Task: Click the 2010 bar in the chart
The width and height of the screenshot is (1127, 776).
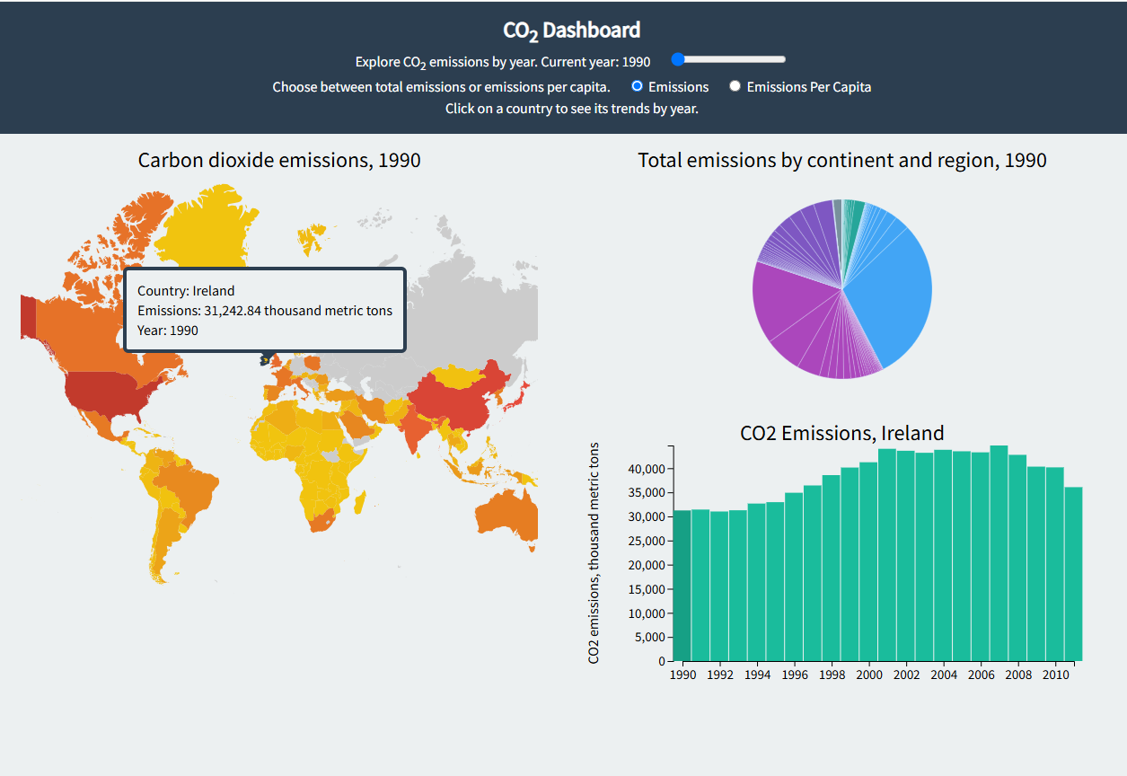Action: coord(1054,564)
